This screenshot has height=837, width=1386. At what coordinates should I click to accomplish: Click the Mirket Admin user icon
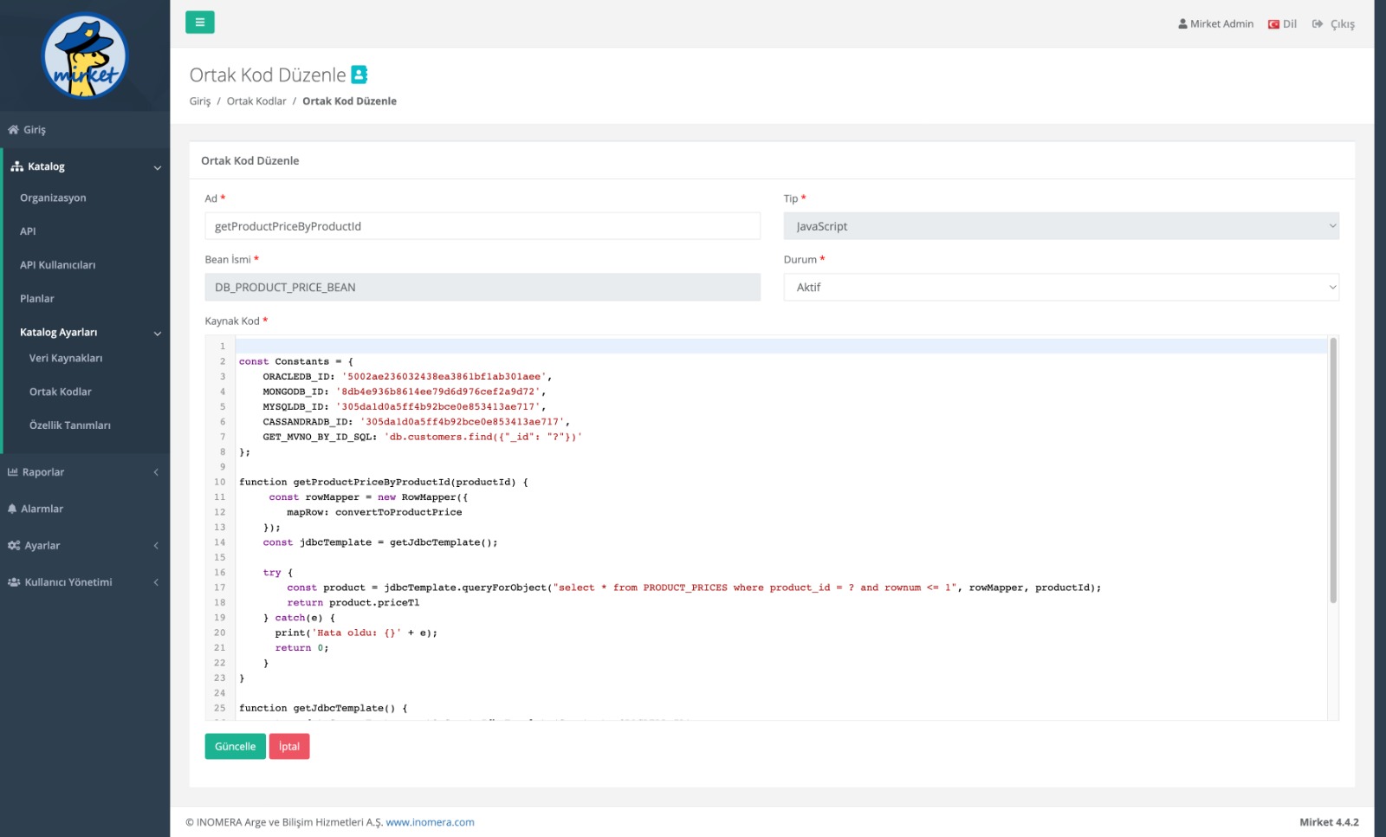(x=1182, y=24)
